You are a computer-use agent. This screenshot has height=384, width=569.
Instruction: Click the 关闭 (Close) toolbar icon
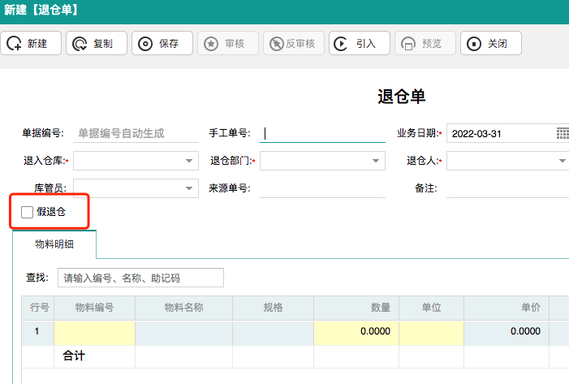474,44
